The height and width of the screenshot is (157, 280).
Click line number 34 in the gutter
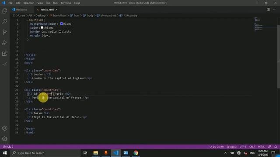[17, 133]
